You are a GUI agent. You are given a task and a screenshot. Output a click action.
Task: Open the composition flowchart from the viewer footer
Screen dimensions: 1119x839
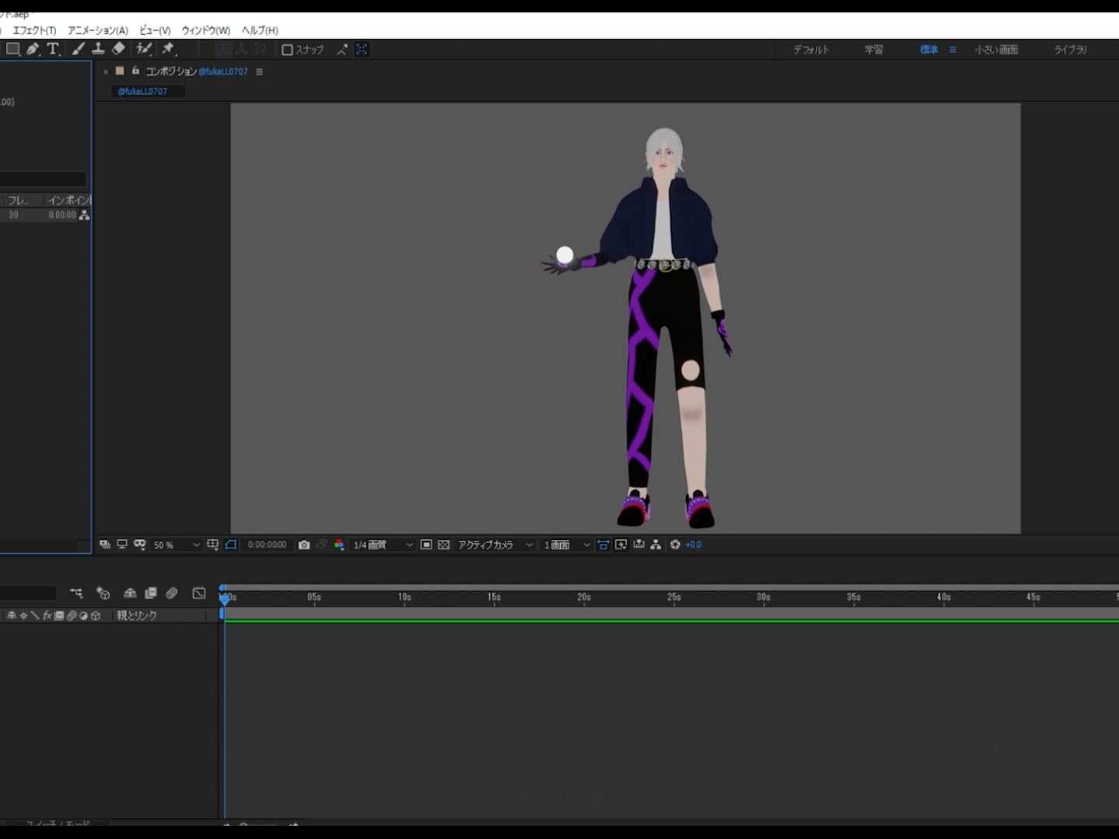tap(656, 545)
